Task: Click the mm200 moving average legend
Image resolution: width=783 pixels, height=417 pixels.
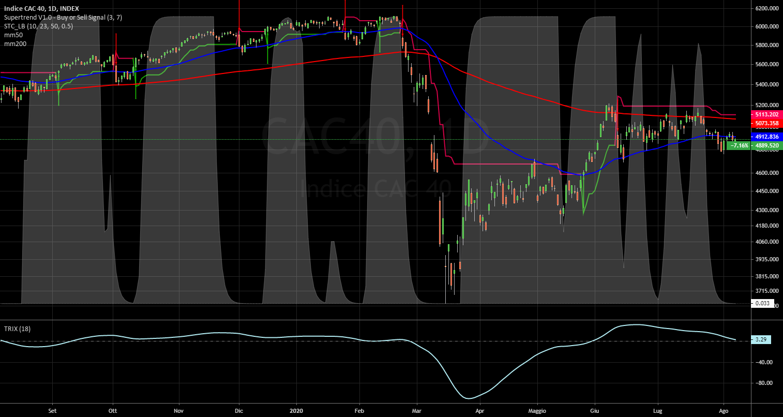Action: coord(15,44)
